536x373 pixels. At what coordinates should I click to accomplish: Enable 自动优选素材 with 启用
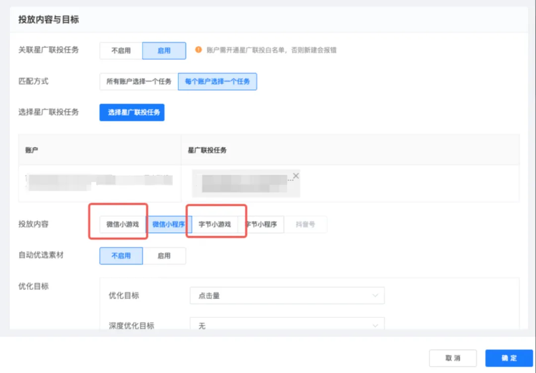click(x=164, y=256)
